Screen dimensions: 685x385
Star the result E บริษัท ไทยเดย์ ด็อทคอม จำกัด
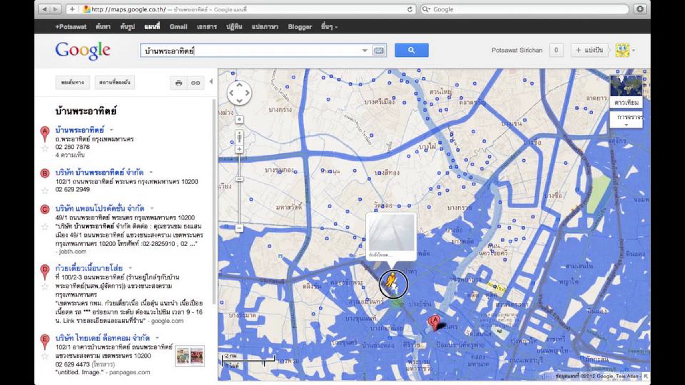pos(45,356)
